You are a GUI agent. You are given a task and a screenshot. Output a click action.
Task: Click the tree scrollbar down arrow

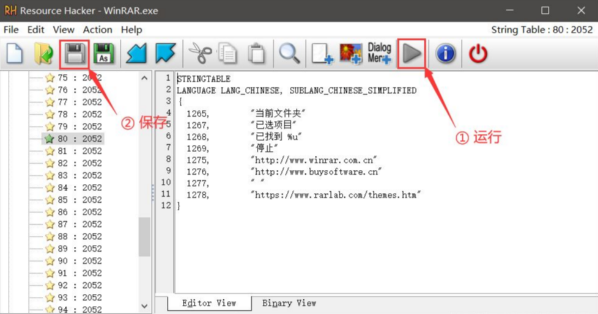tap(144, 306)
